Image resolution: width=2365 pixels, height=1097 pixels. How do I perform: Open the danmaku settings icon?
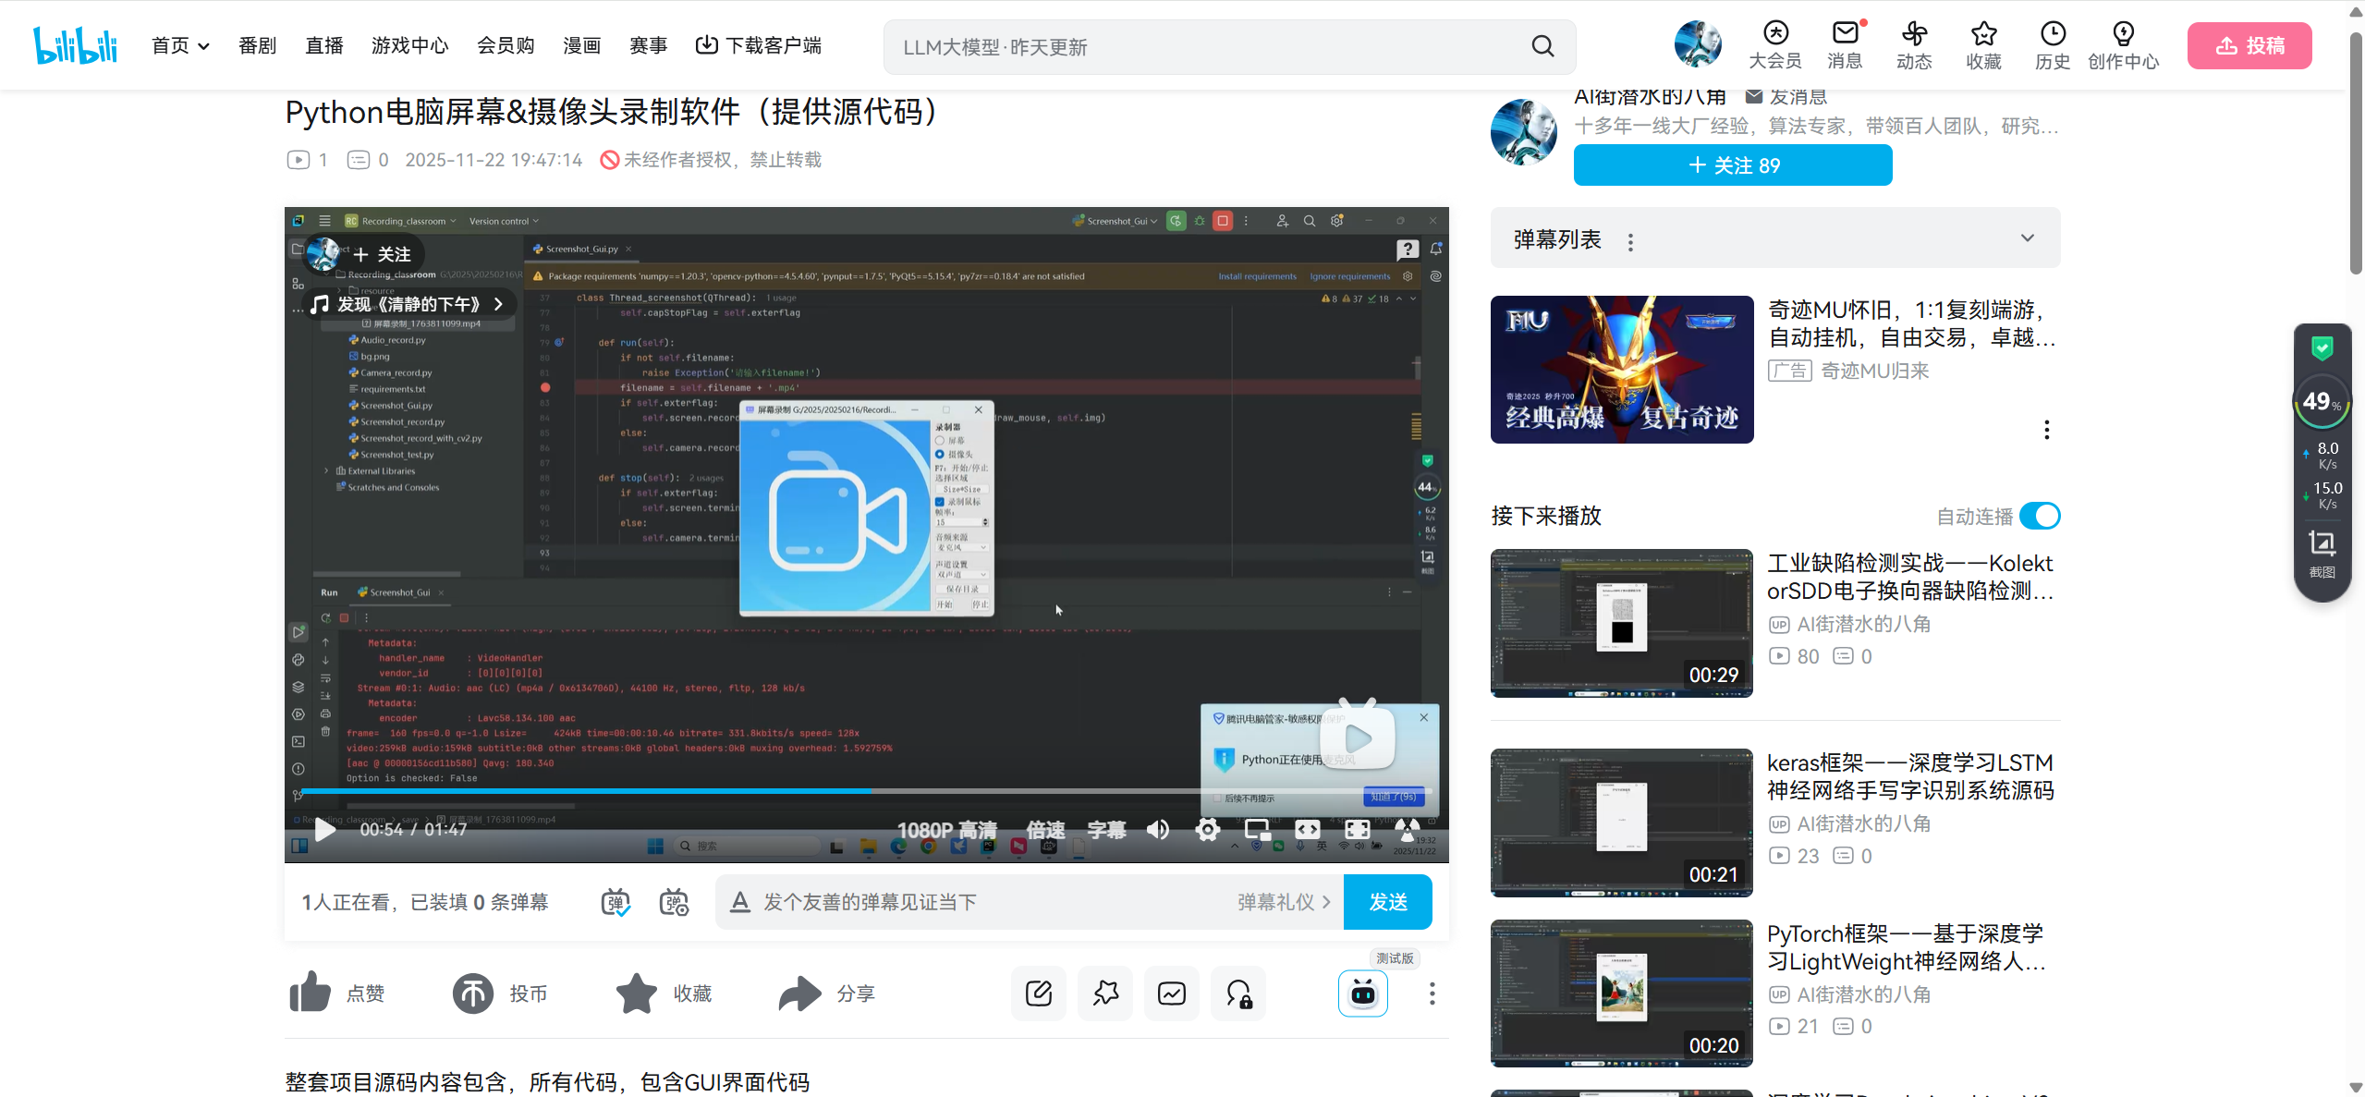[x=674, y=902]
